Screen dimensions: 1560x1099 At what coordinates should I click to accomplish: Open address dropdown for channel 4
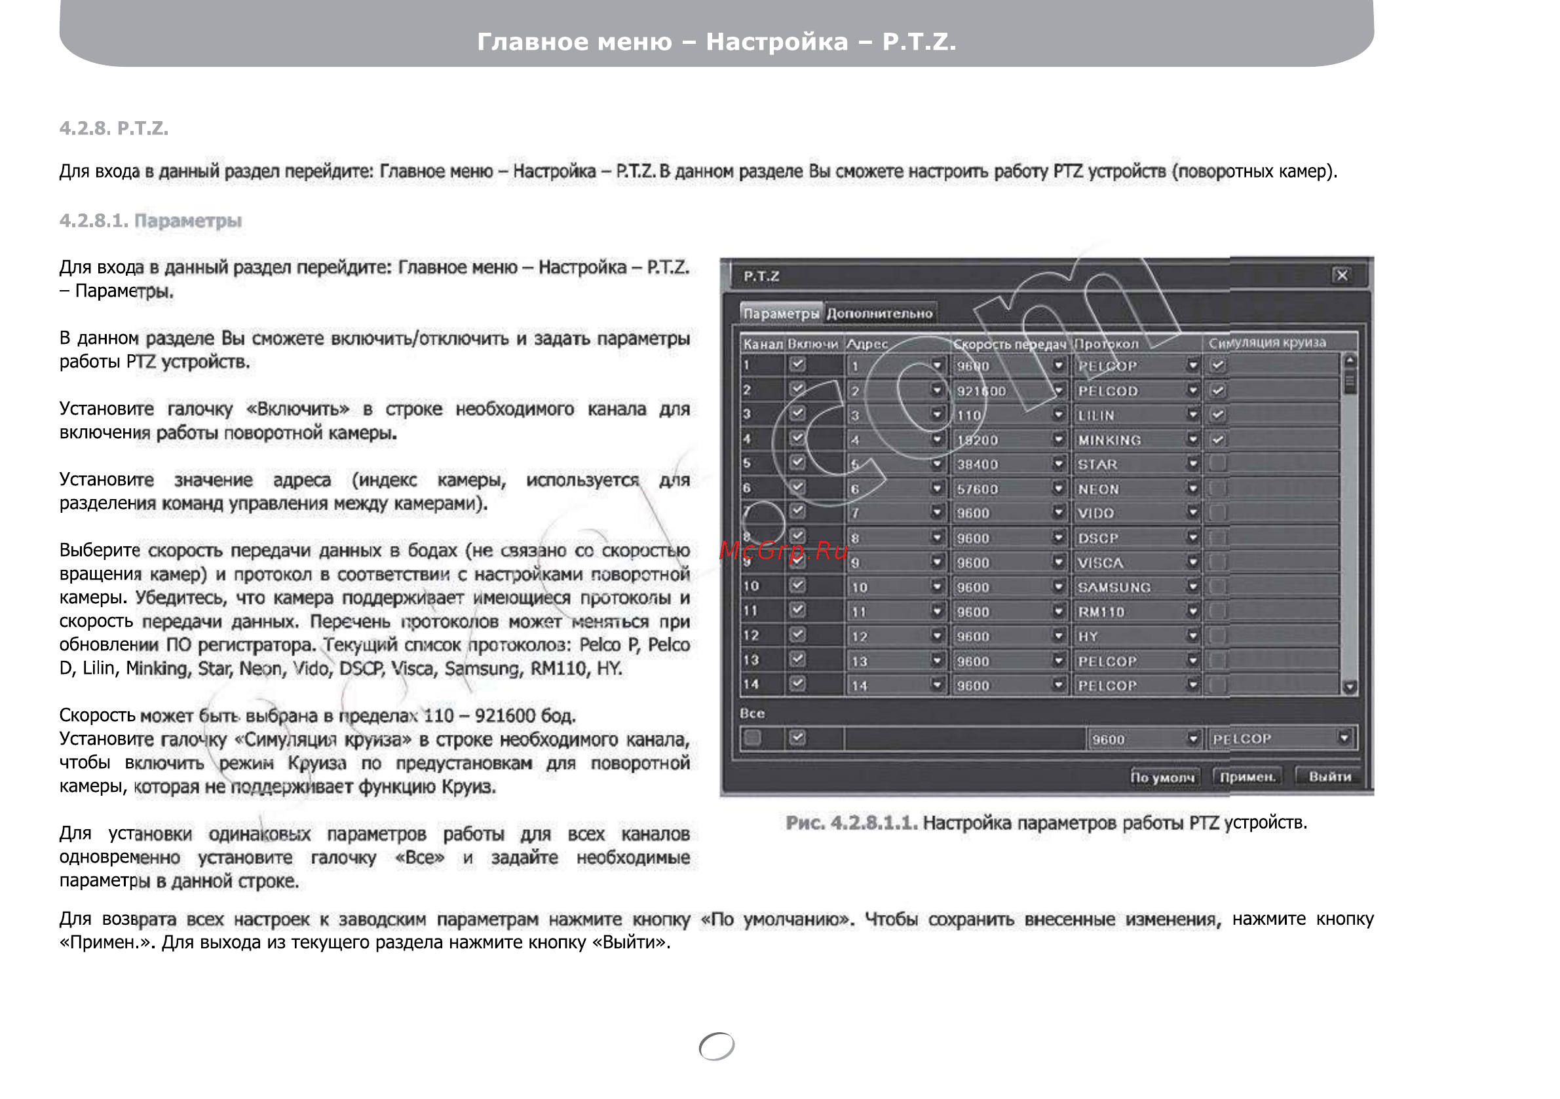[x=937, y=439]
